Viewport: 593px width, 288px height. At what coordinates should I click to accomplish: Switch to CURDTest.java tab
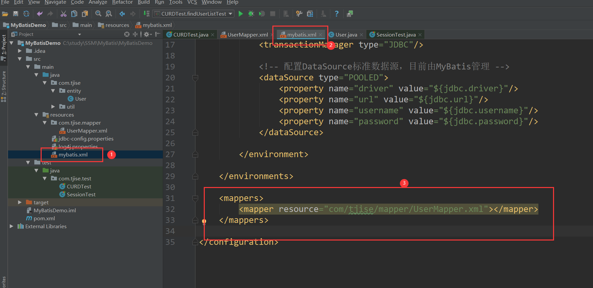pos(190,35)
